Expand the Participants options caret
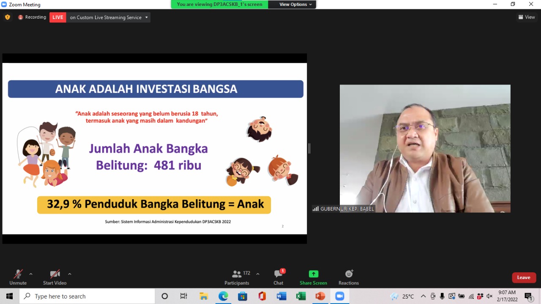The height and width of the screenshot is (304, 541). coord(258,274)
